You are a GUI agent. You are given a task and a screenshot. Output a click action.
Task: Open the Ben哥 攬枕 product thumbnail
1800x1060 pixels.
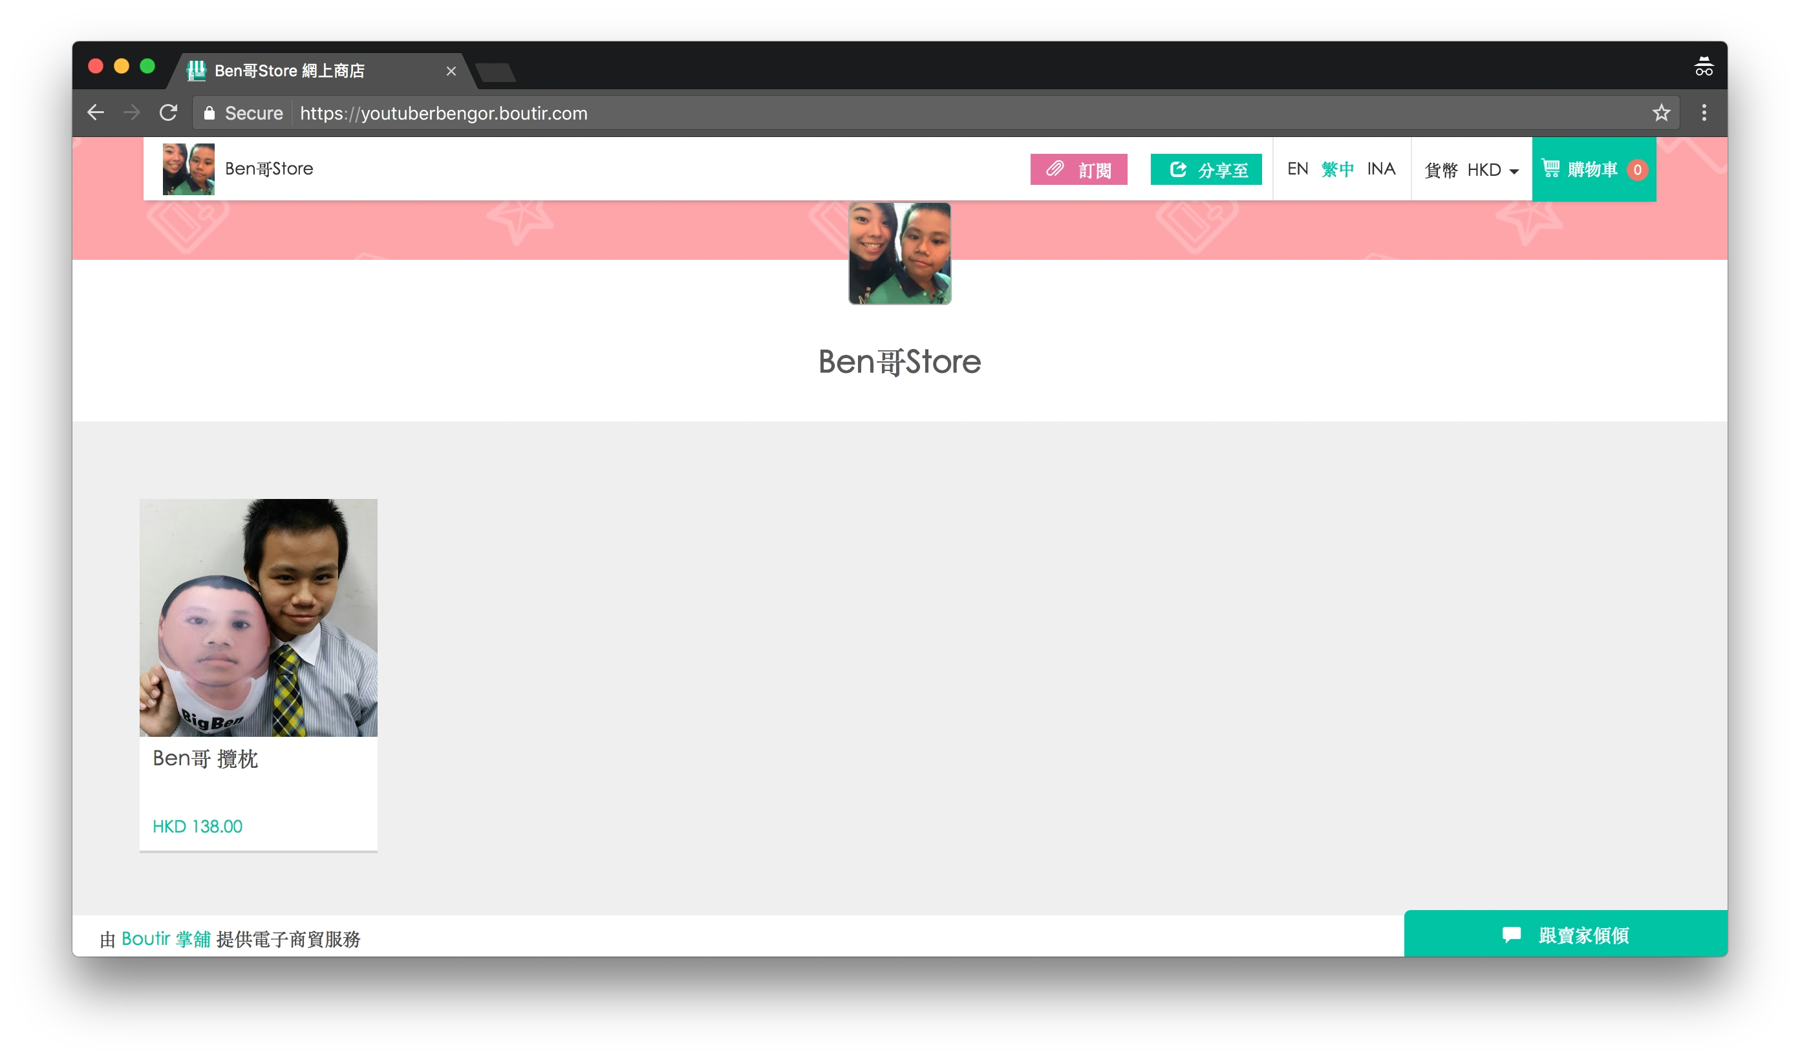point(258,617)
